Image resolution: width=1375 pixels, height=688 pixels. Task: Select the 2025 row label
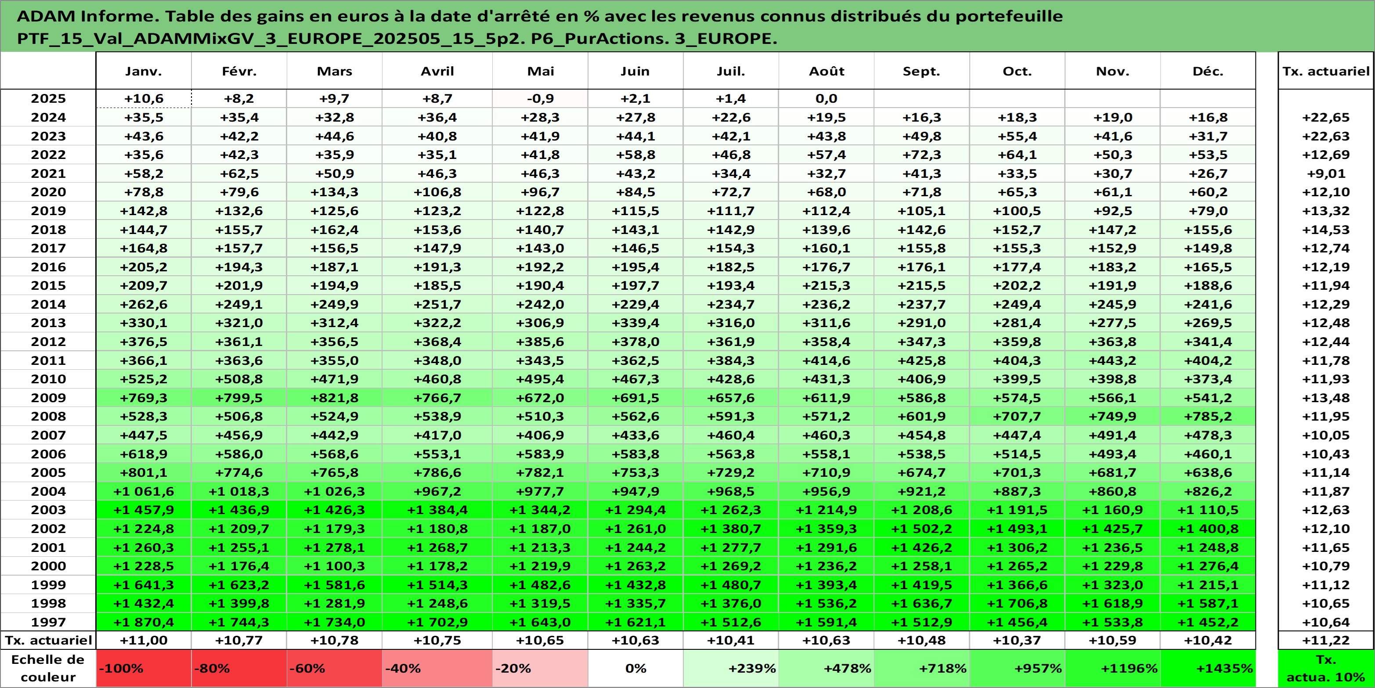[48, 99]
